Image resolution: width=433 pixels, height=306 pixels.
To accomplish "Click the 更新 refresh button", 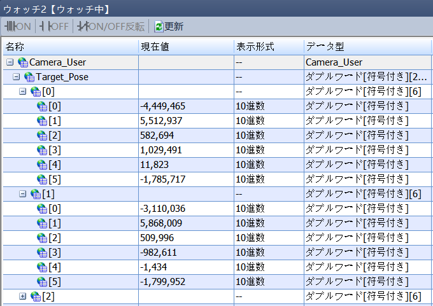I will point(169,27).
